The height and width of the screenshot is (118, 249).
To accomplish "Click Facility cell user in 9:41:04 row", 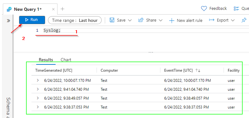I will (x=231, y=89).
